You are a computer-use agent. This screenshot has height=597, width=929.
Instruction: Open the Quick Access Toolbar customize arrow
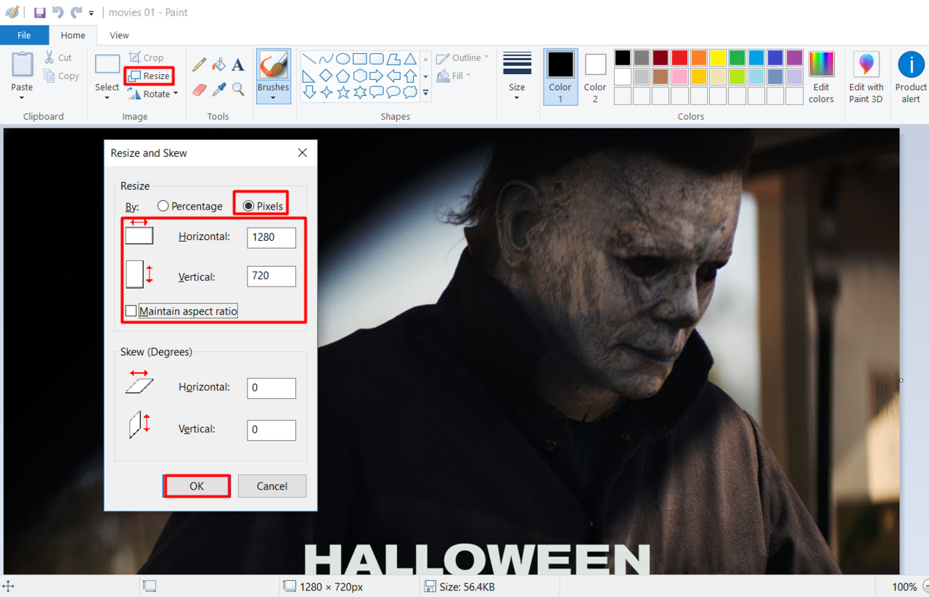(x=91, y=13)
